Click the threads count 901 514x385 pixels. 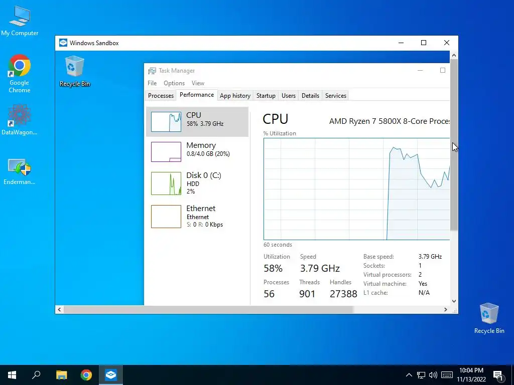[x=307, y=294]
